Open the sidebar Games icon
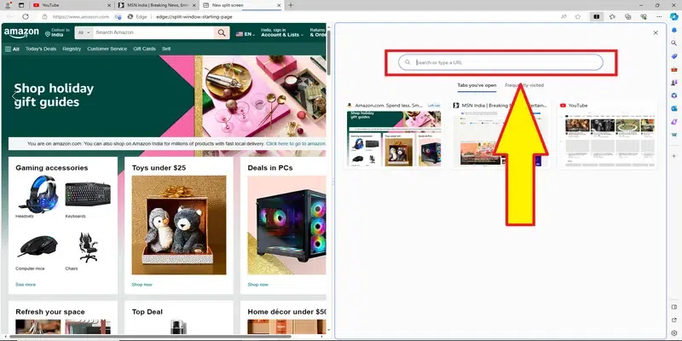The height and width of the screenshot is (341, 682). (x=674, y=82)
